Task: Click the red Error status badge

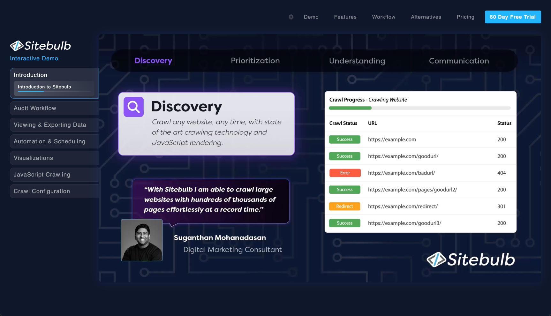Action: 345,173
